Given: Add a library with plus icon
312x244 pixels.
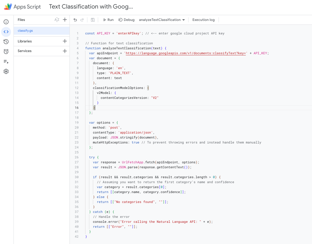Looking at the screenshot, I should (x=65, y=41).
